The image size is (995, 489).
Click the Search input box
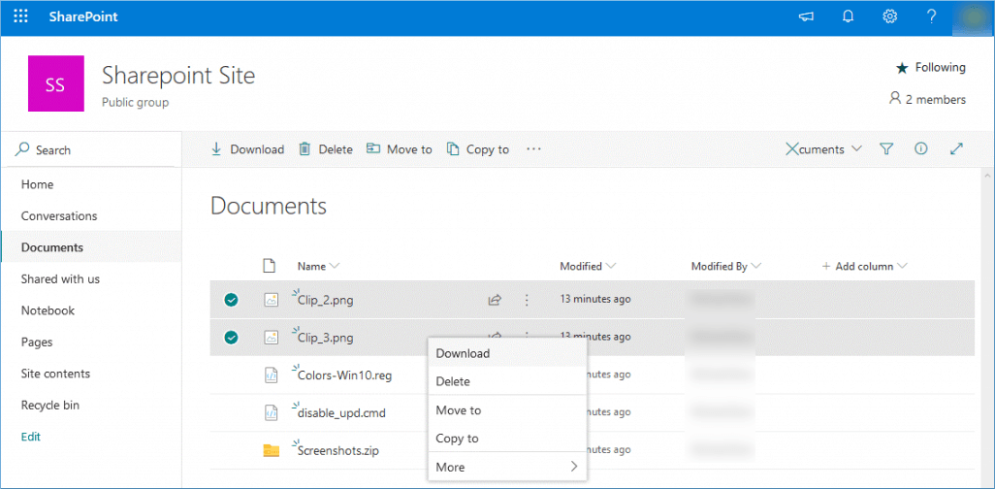pos(91,150)
